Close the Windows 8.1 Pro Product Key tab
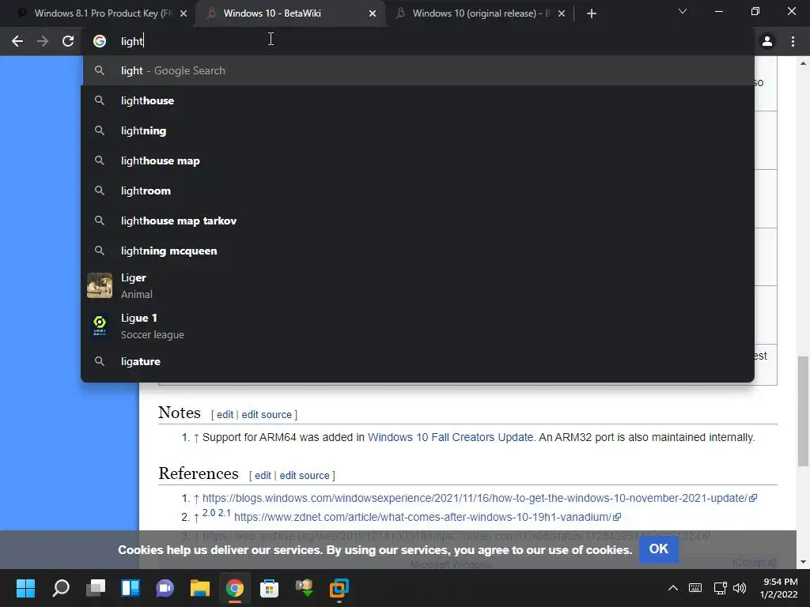Viewport: 810px width, 607px height. [x=184, y=13]
